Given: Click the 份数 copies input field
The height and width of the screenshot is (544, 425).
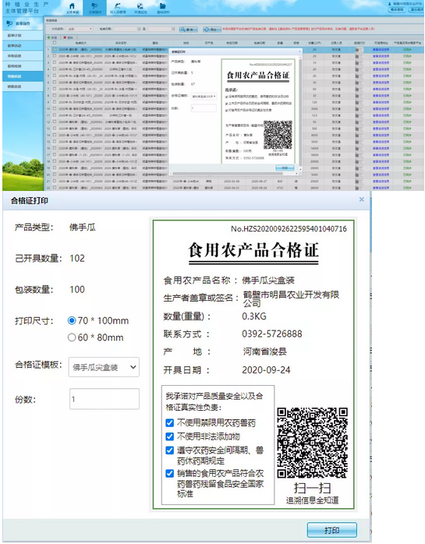Looking at the screenshot, I should pos(104,398).
